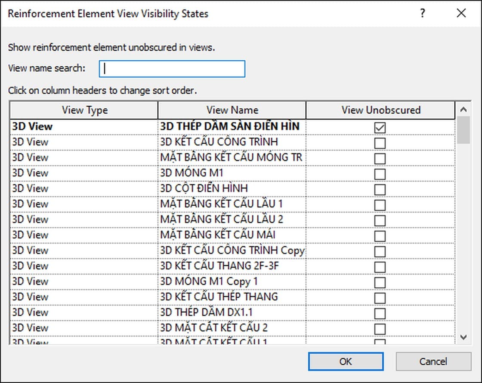Click the scrollbar down arrow

(x=463, y=337)
